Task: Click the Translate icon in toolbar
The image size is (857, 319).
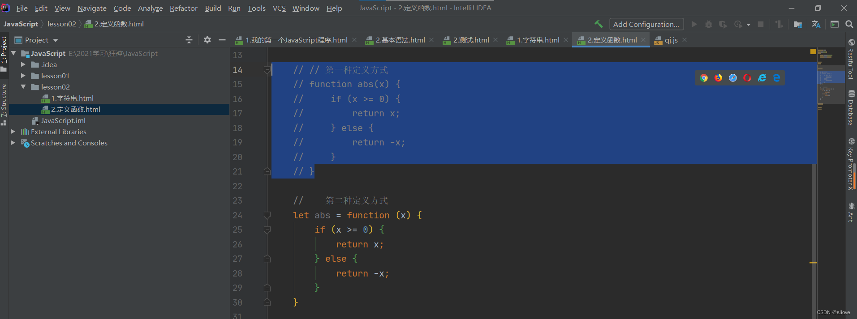Action: 816,24
